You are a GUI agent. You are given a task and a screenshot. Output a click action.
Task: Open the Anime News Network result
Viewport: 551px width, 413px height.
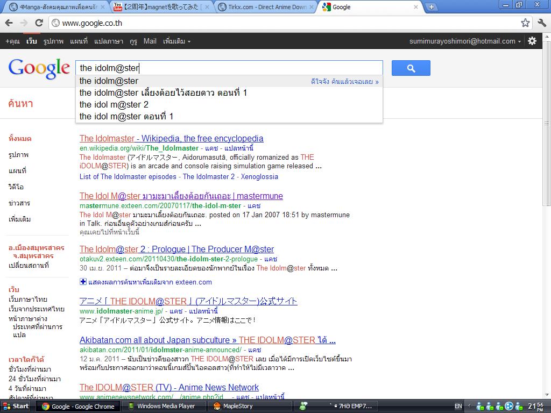point(169,387)
